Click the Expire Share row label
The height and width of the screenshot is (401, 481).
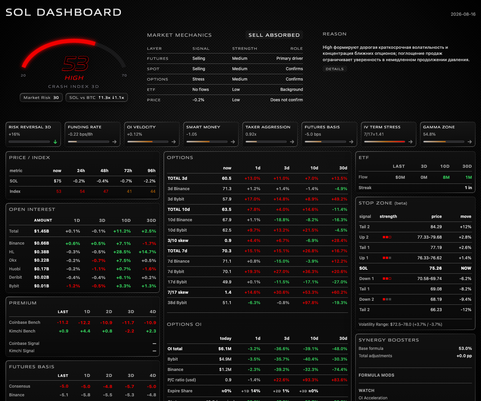coord(180,391)
